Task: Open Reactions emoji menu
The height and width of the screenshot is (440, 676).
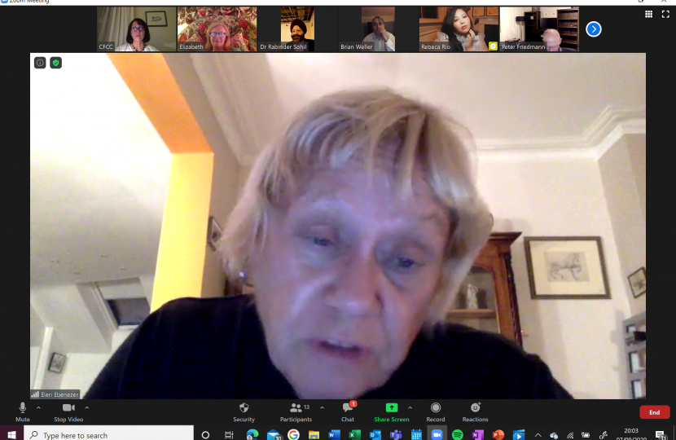Action: [x=475, y=411]
